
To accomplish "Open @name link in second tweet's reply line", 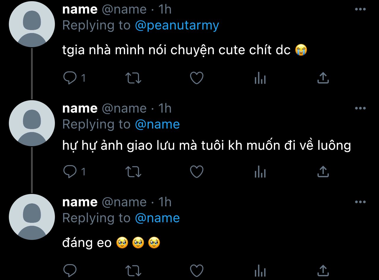I will pyautogui.click(x=157, y=124).
